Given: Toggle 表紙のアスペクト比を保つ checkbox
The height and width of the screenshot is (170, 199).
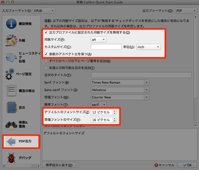Looking at the screenshot, I should pos(46,54).
